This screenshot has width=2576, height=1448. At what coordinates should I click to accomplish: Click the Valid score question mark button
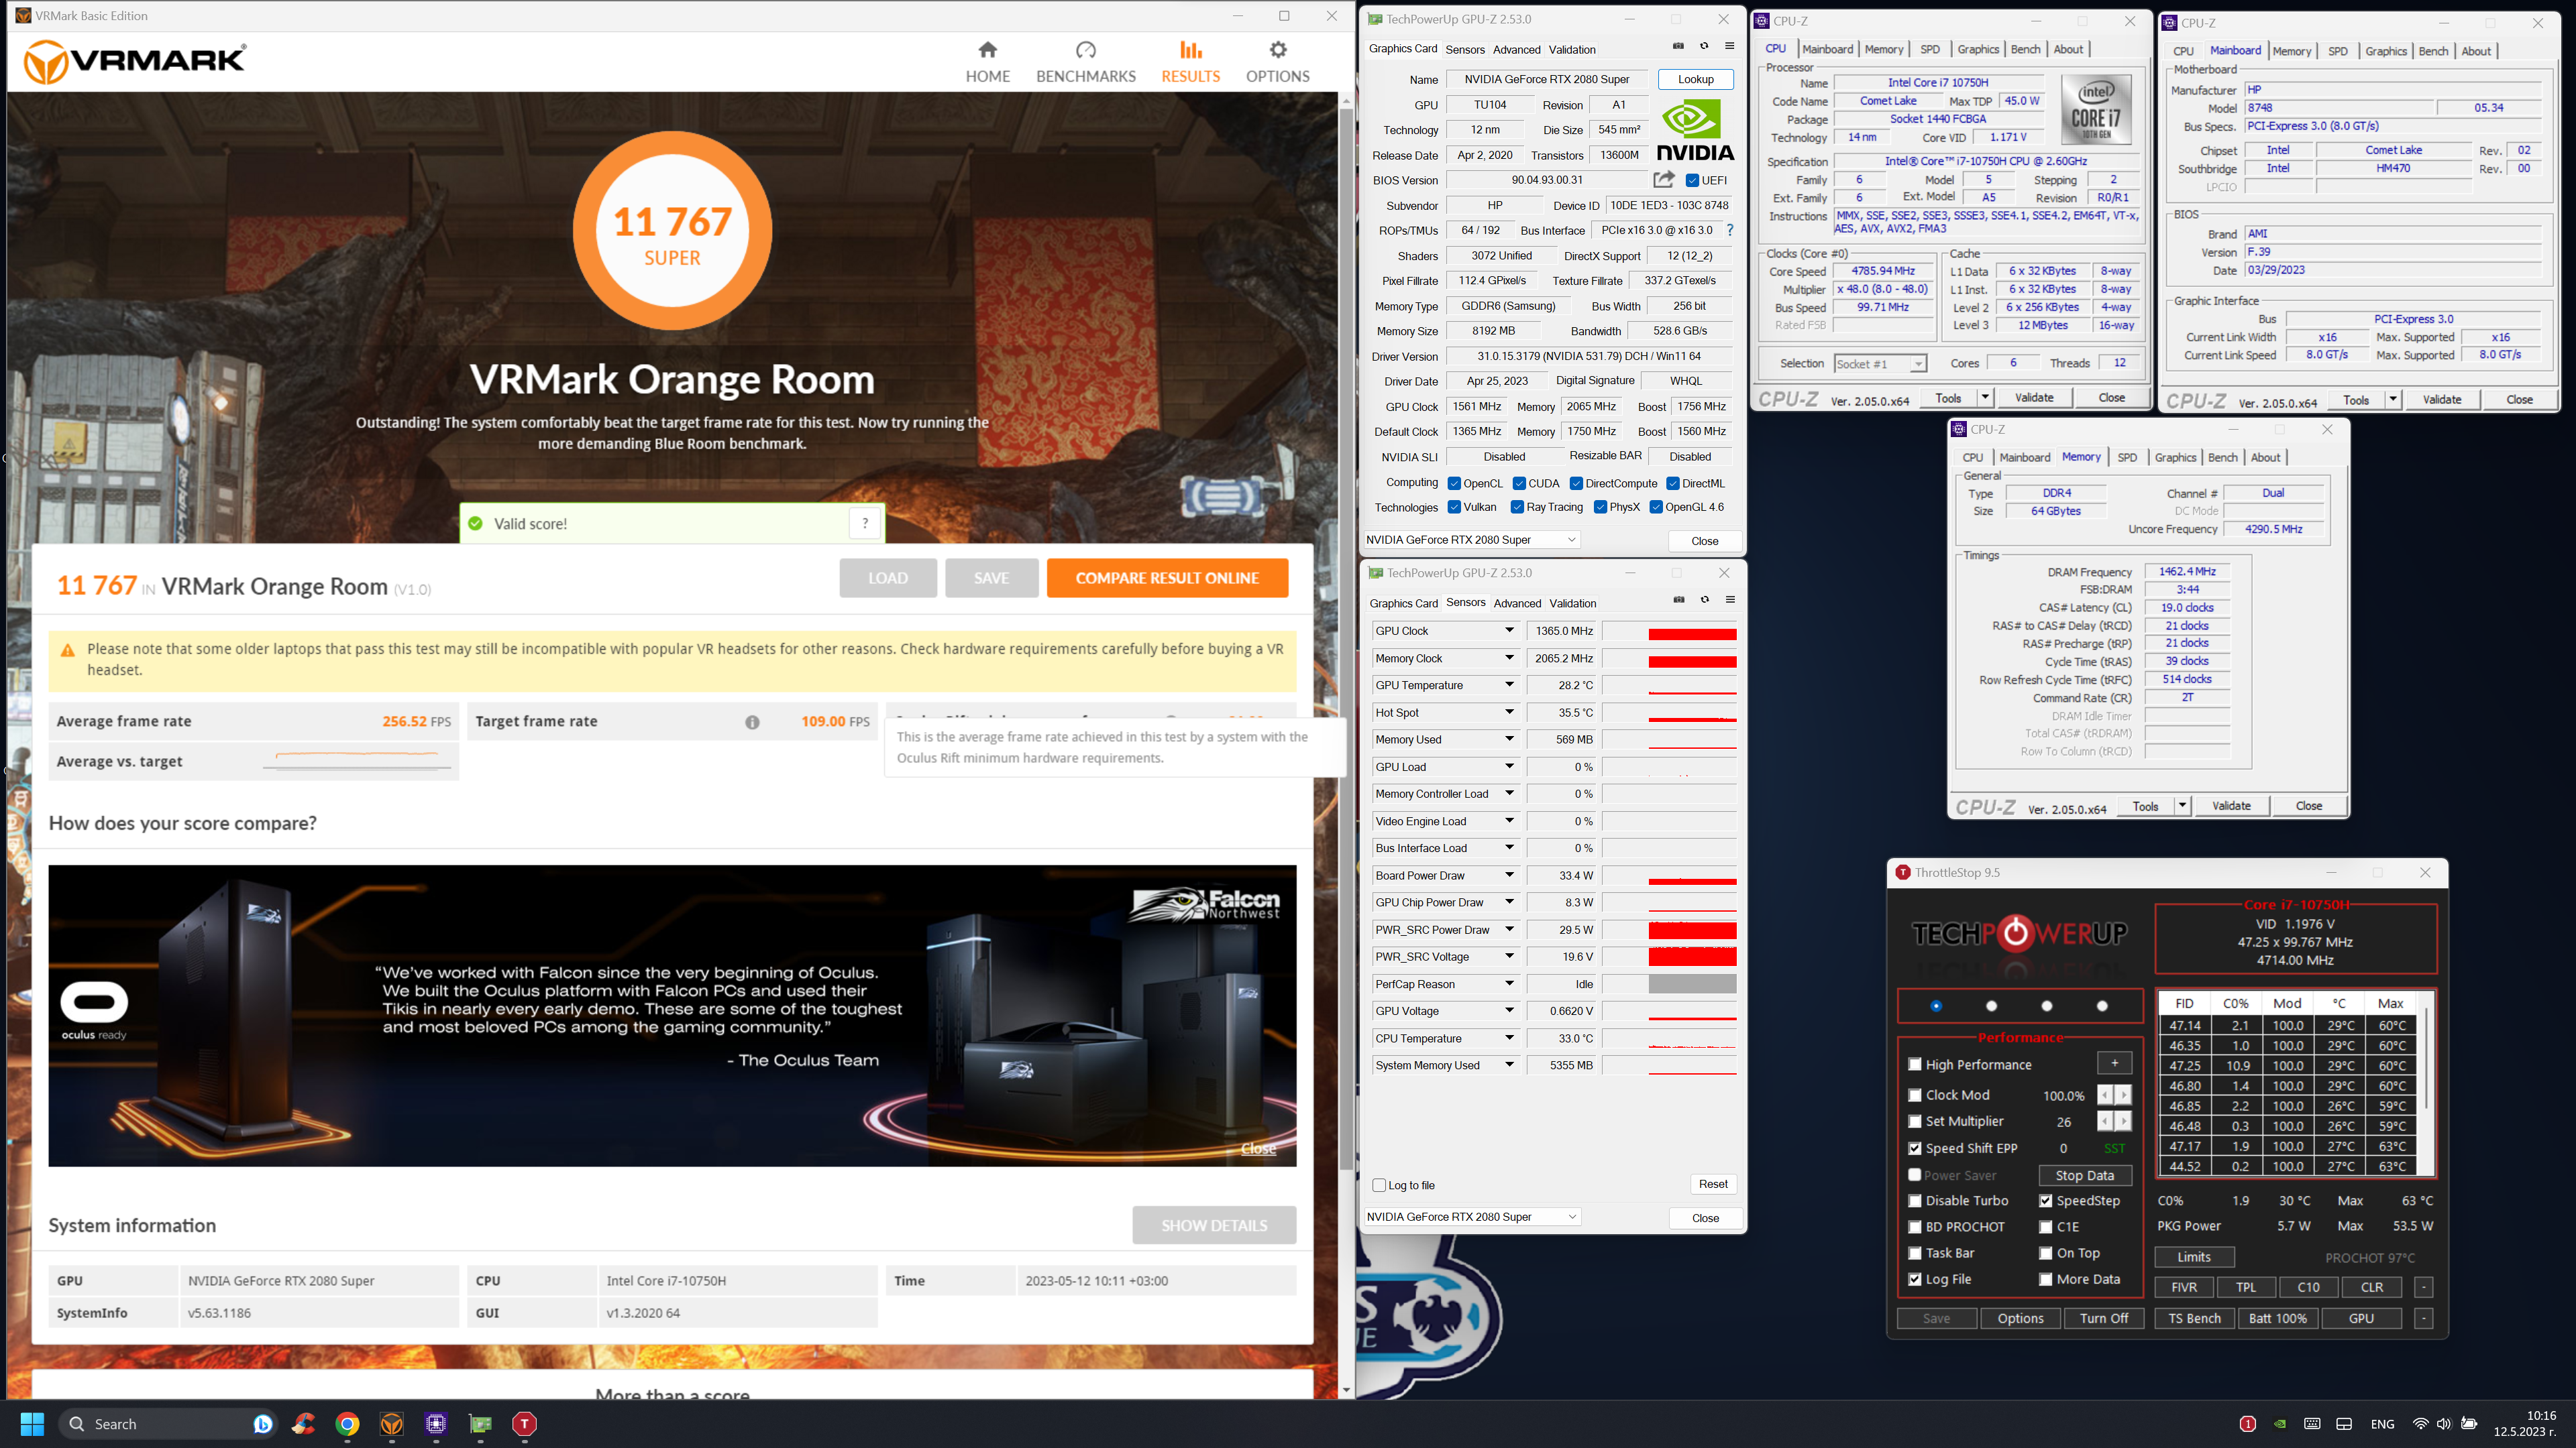[865, 524]
